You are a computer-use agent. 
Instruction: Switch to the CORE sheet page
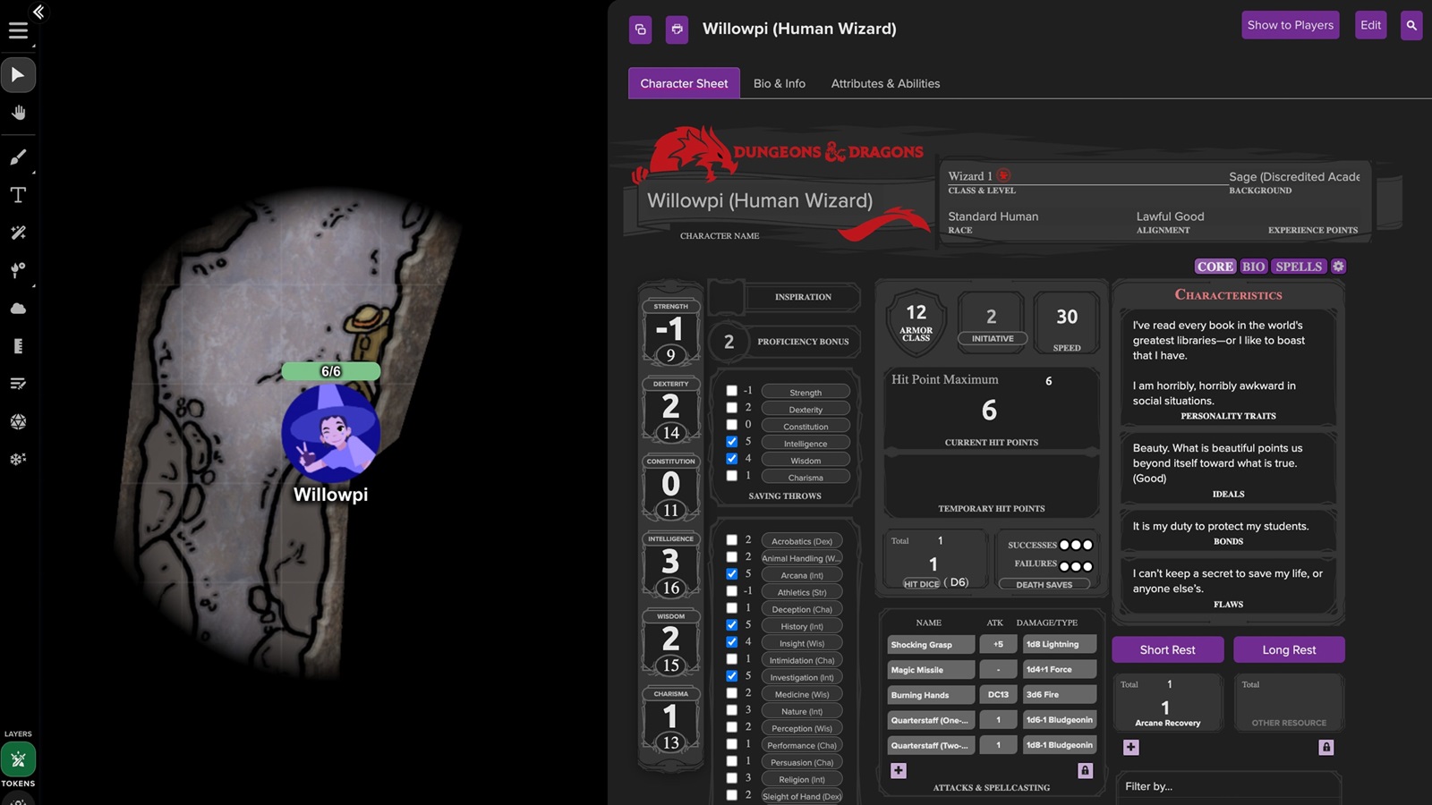[x=1215, y=267]
